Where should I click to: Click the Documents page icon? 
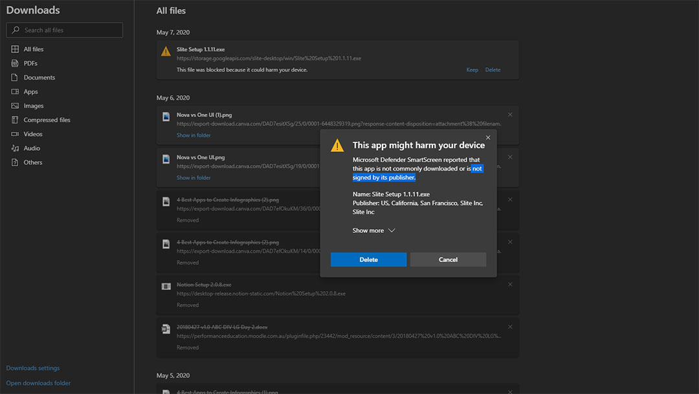click(15, 78)
